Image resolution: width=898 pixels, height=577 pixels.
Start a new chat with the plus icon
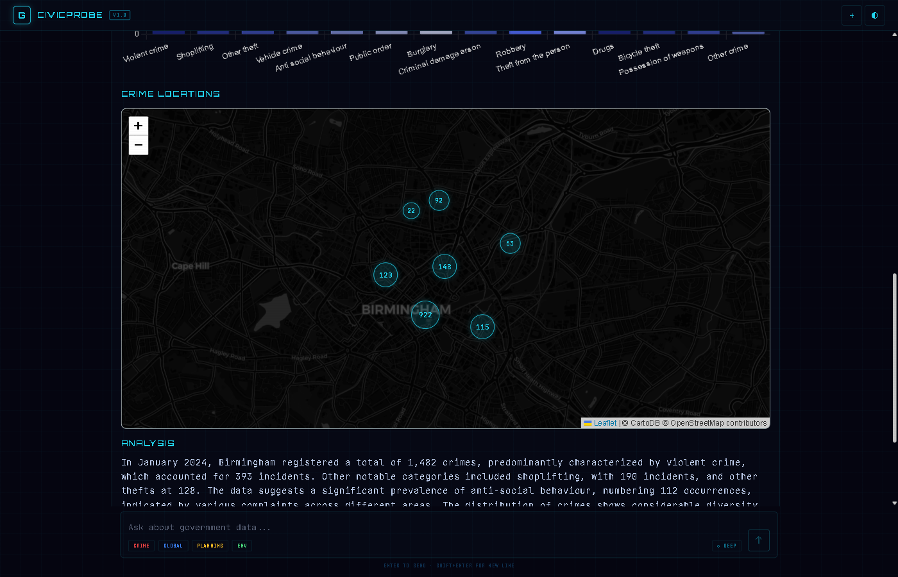[851, 15]
